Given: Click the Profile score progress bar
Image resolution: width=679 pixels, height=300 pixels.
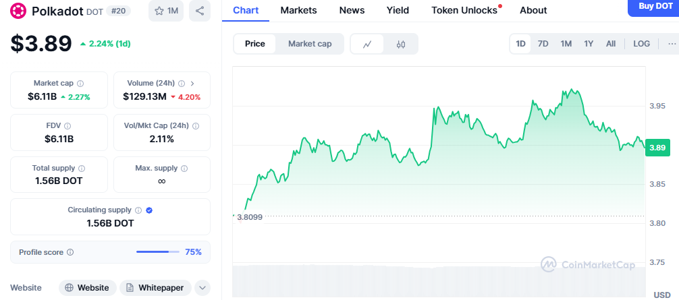Looking at the screenshot, I should 158,252.
